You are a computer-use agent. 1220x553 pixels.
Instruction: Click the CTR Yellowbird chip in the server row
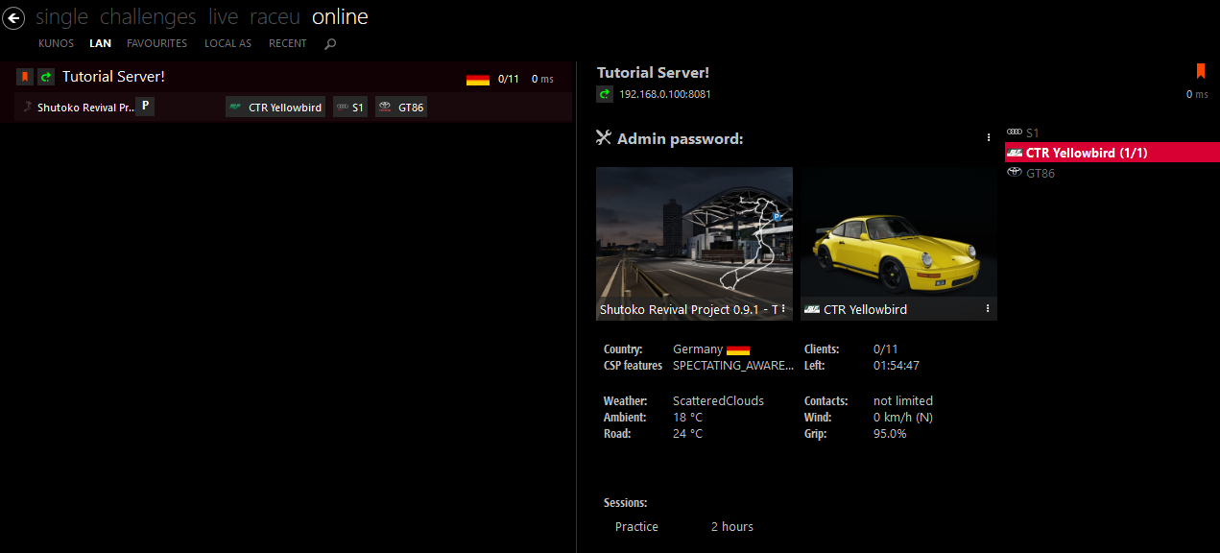pos(275,108)
